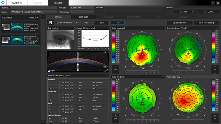Toggle the Topo view mode
221x124 pixels.
tap(117, 23)
